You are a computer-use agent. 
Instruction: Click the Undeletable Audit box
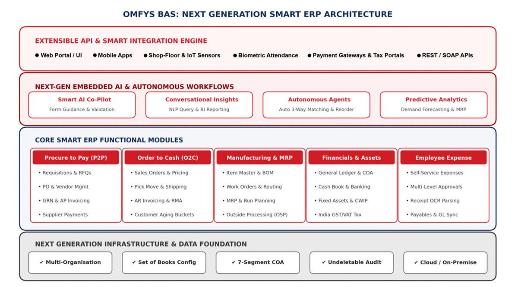pyautogui.click(x=351, y=262)
